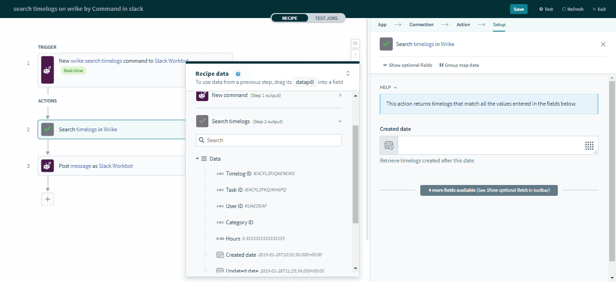Open the date picker for Created date
Screen dimensions: 616x282
[x=388, y=145]
